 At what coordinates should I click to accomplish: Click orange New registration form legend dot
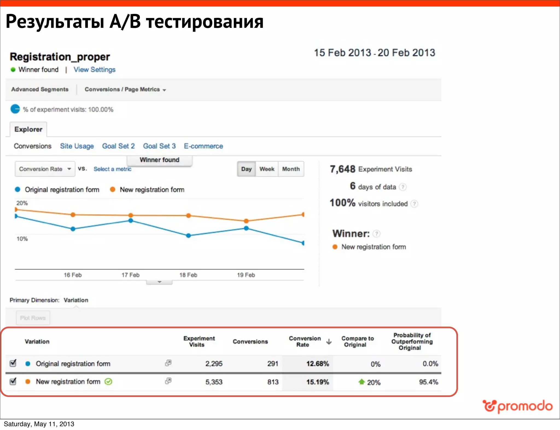112,189
